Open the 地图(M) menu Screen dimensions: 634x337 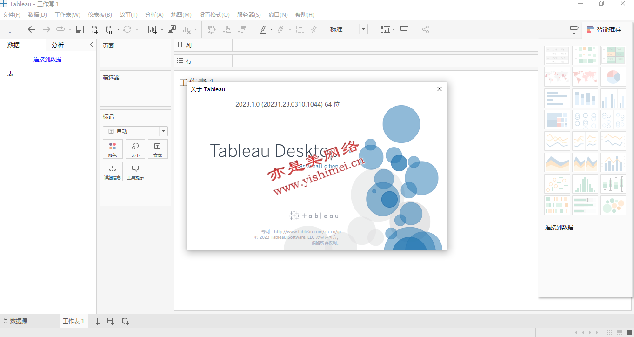point(181,15)
